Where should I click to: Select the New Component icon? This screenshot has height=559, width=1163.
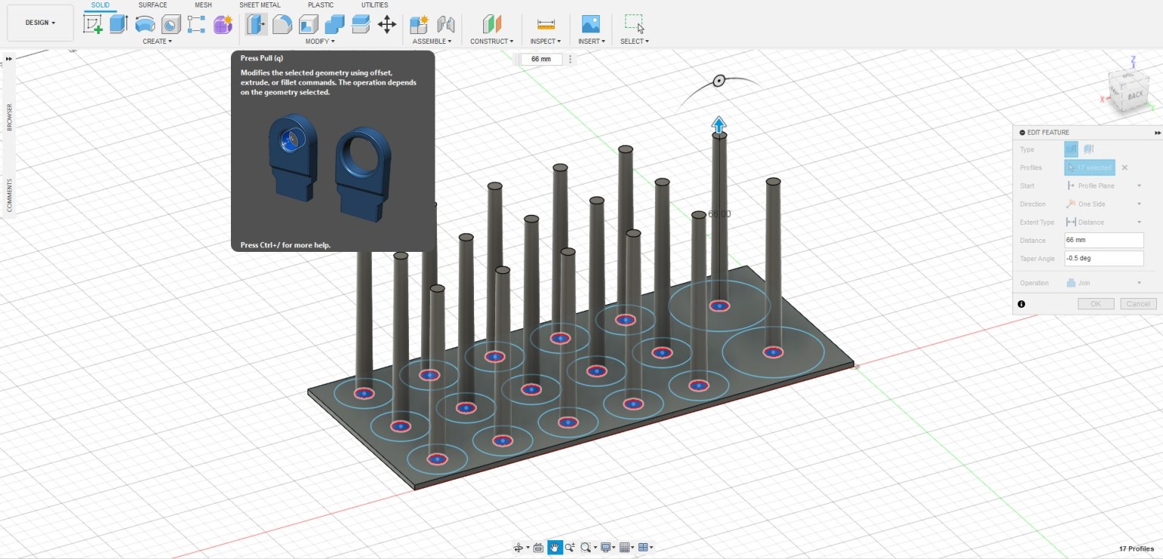pyautogui.click(x=419, y=24)
